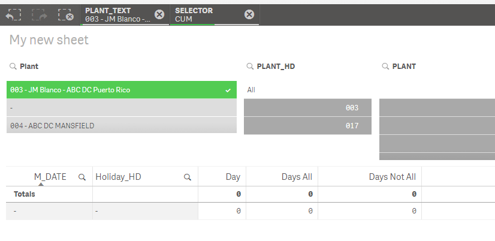Open the PLANT_TEXT selection dropdown
The image size is (495, 241).
pos(118,15)
